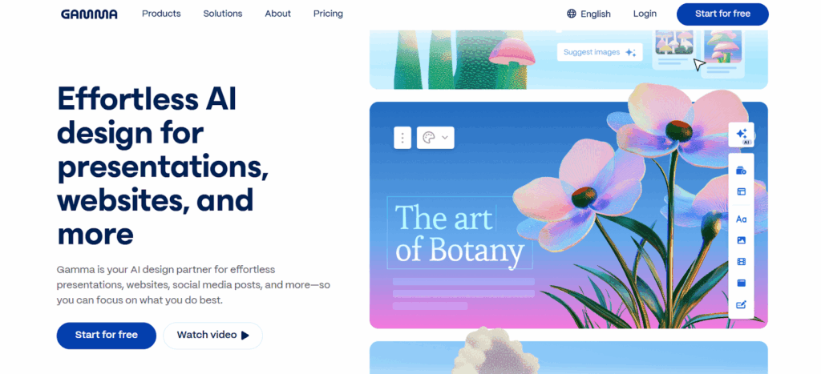Click the edit pencil icon in sidebar

coord(741,304)
